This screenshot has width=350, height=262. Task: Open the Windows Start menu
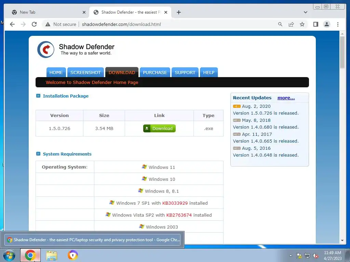tap(9, 255)
